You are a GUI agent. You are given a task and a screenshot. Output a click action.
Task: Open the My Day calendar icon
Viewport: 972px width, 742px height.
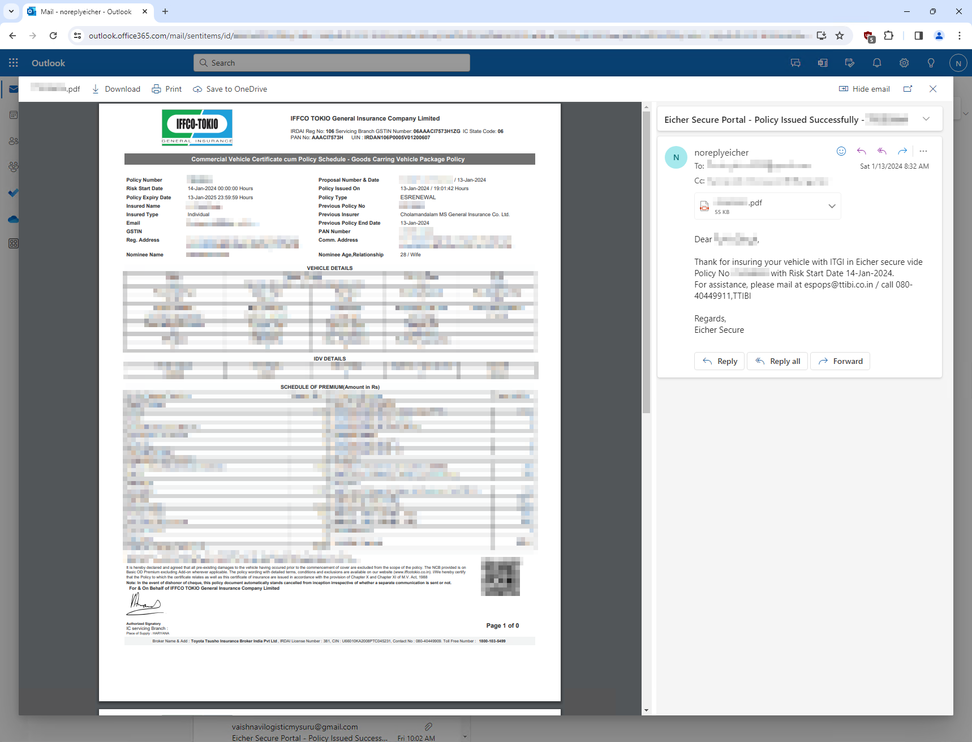coord(850,63)
